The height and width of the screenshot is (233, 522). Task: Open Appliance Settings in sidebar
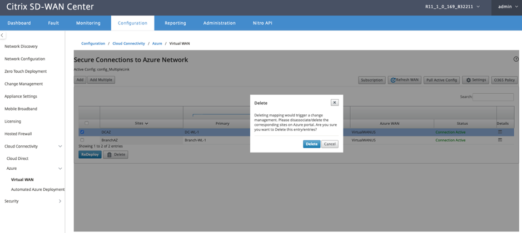tap(21, 97)
